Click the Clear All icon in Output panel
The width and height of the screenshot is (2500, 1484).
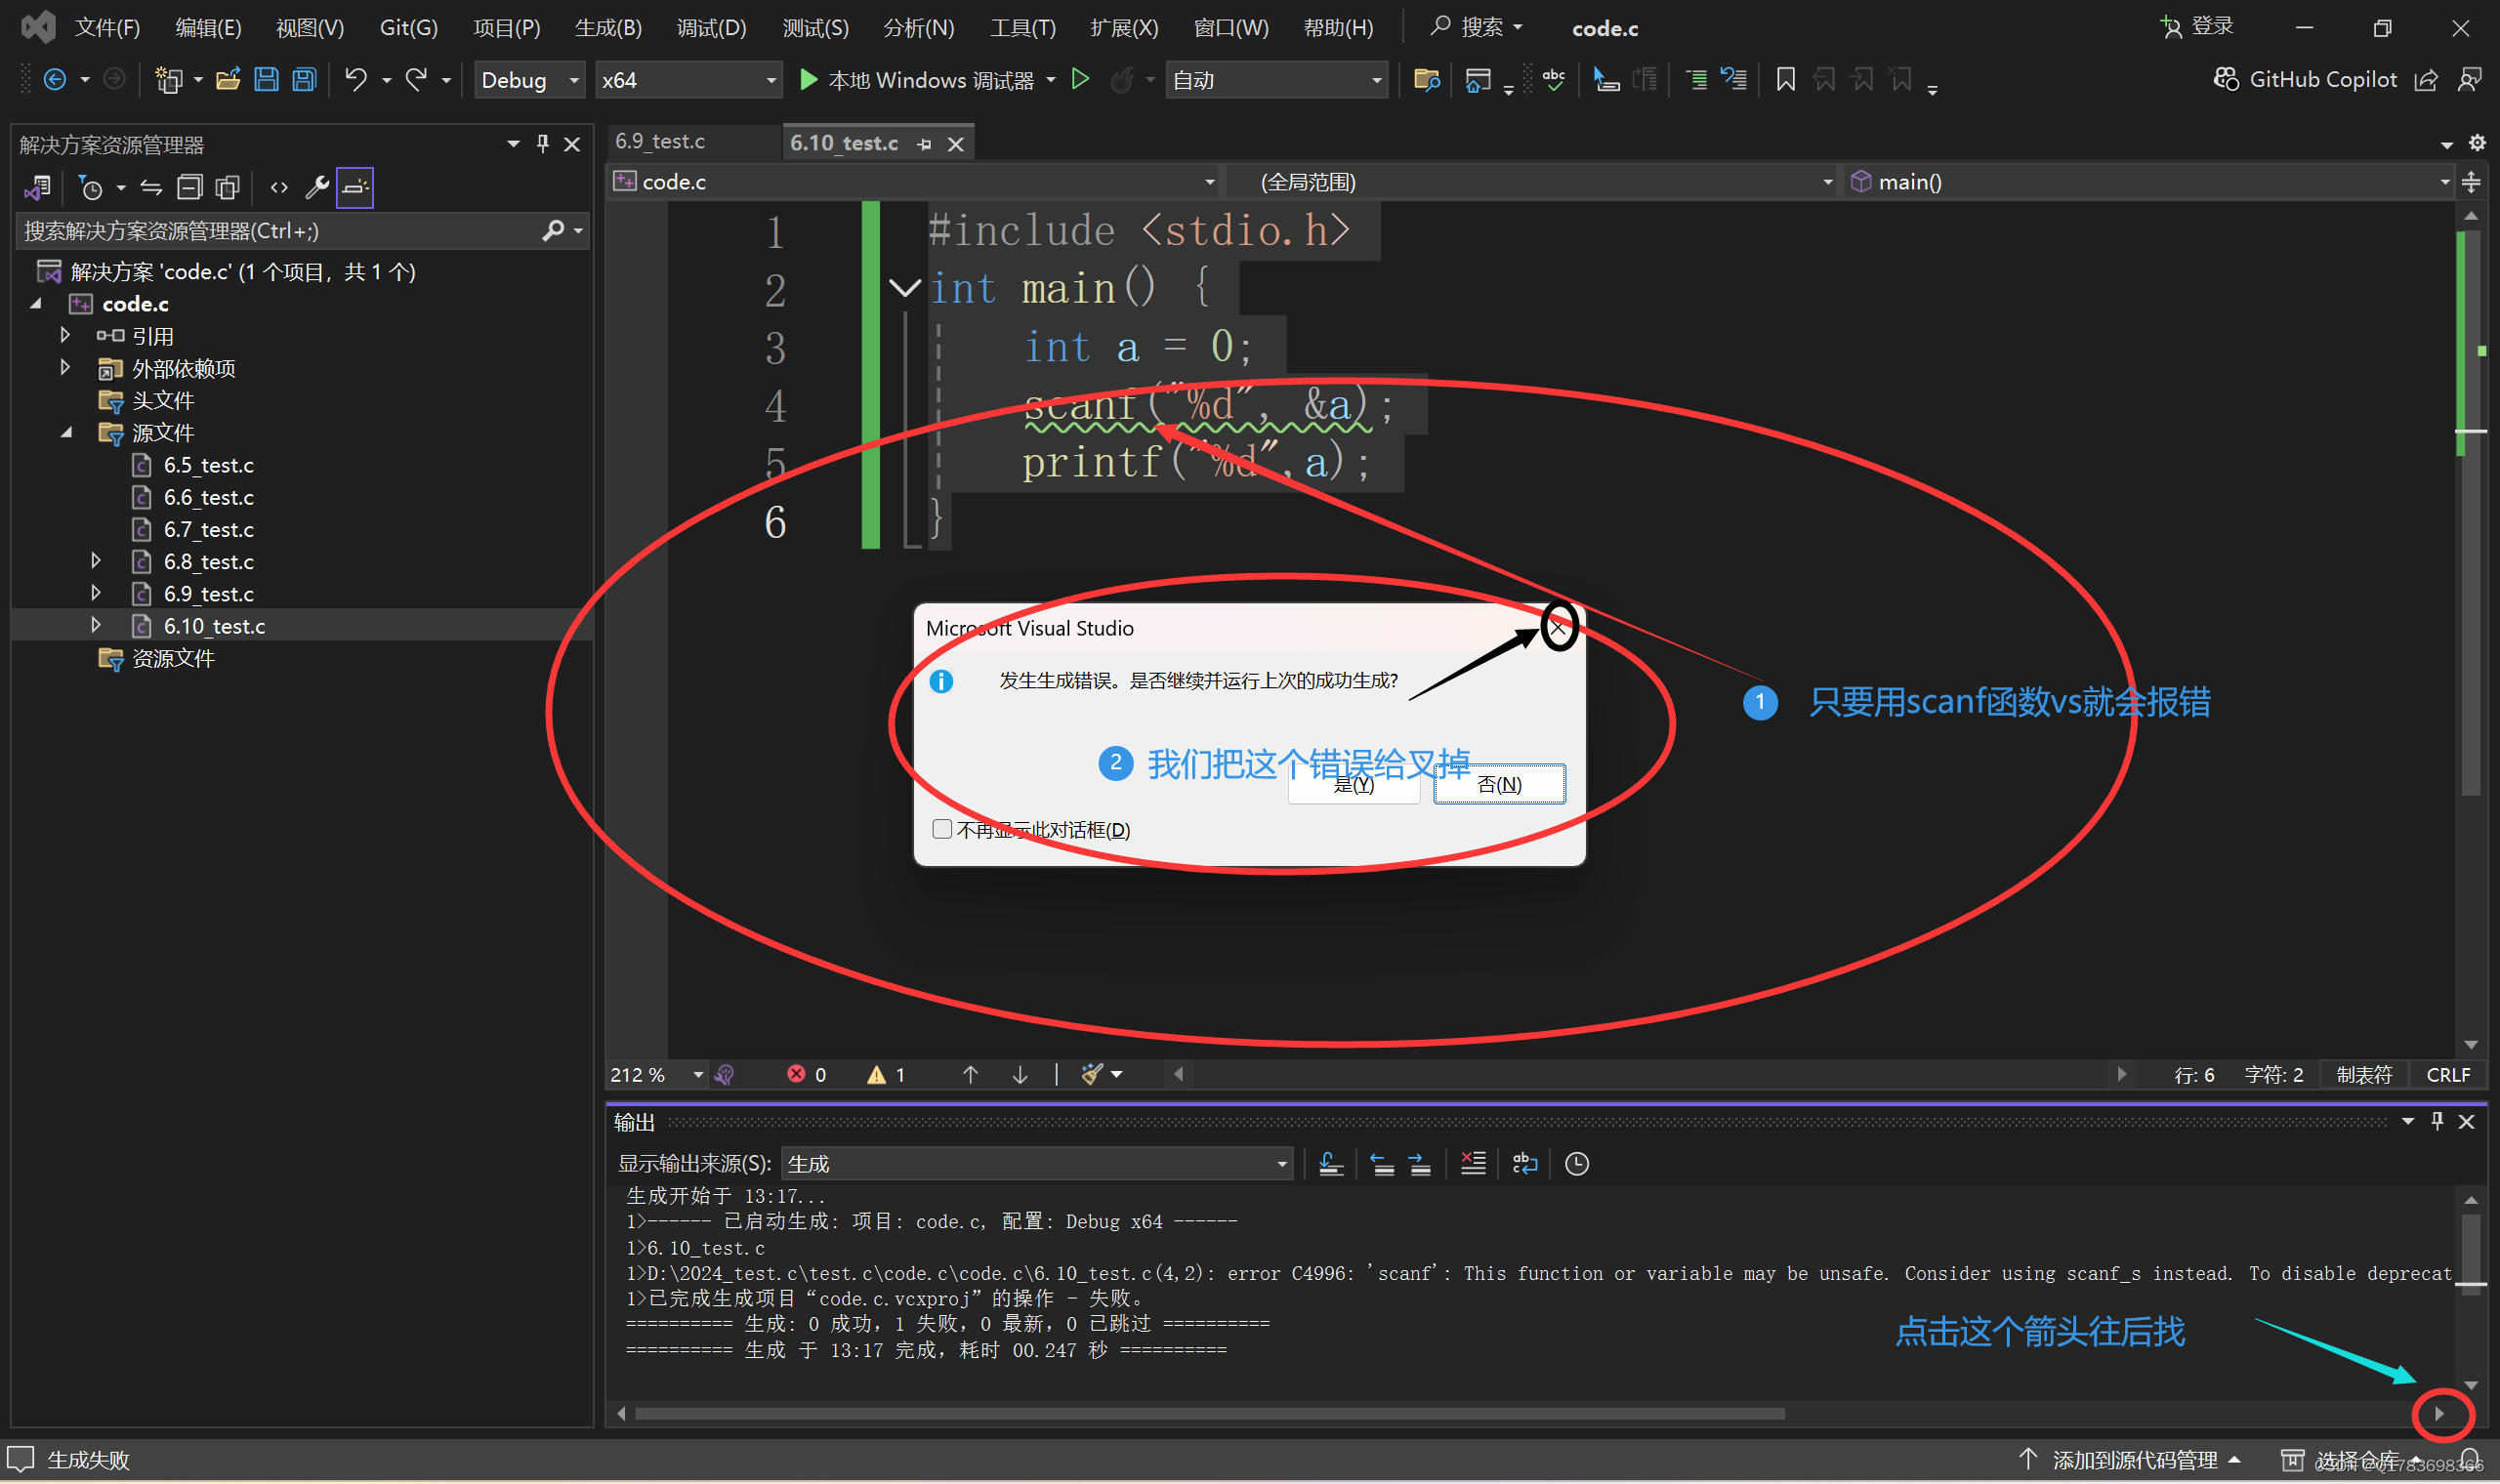(1473, 1164)
